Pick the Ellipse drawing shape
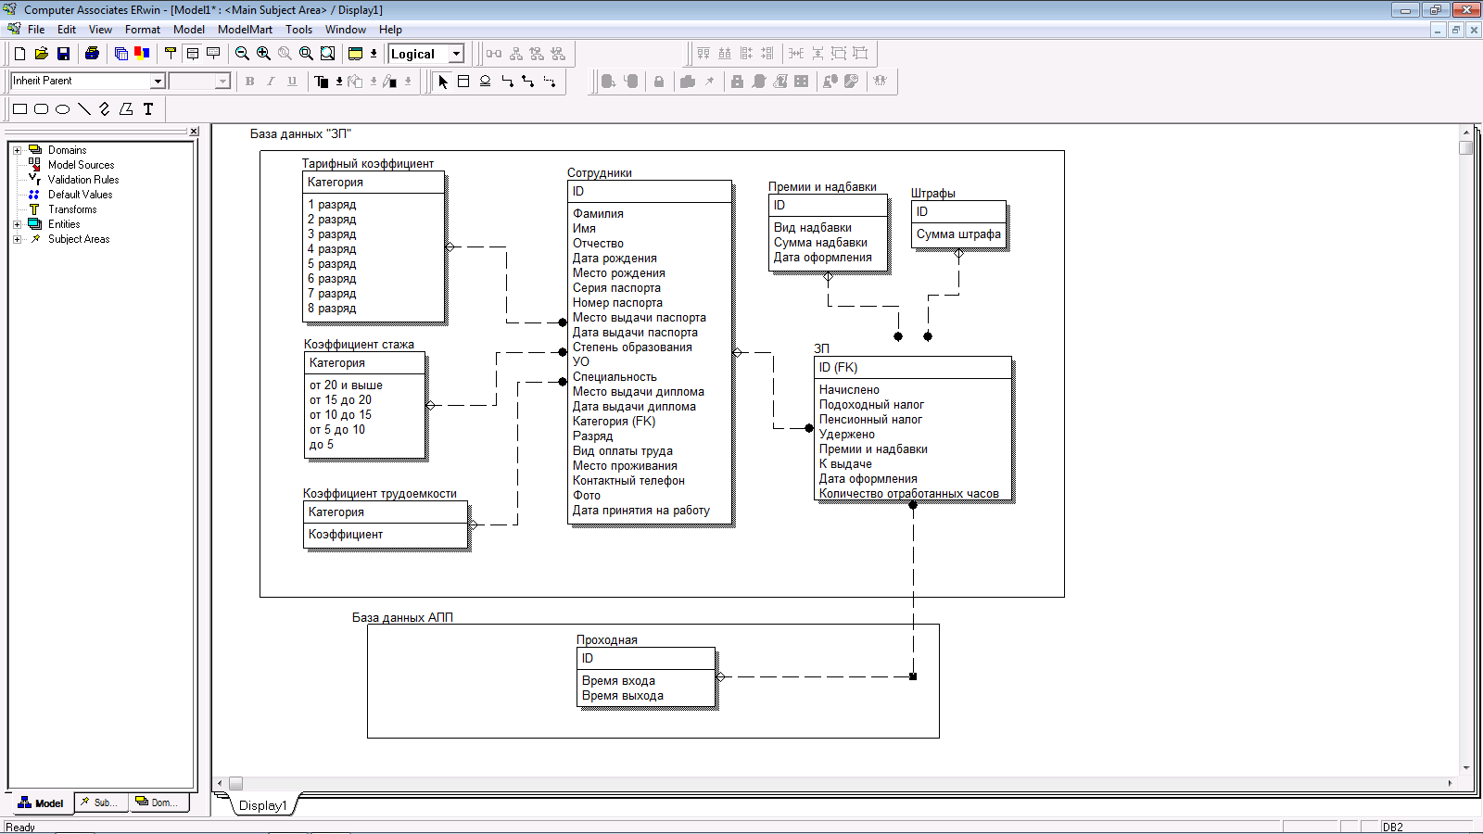 tap(62, 109)
